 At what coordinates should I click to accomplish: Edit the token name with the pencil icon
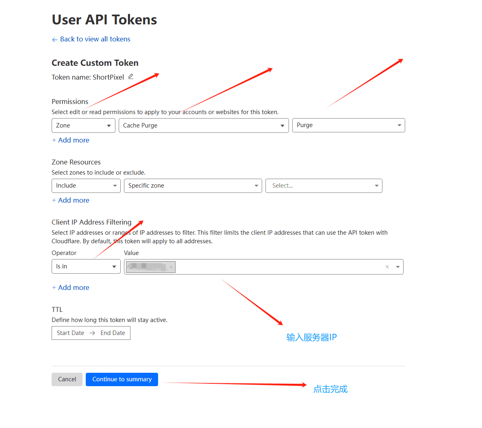(131, 76)
